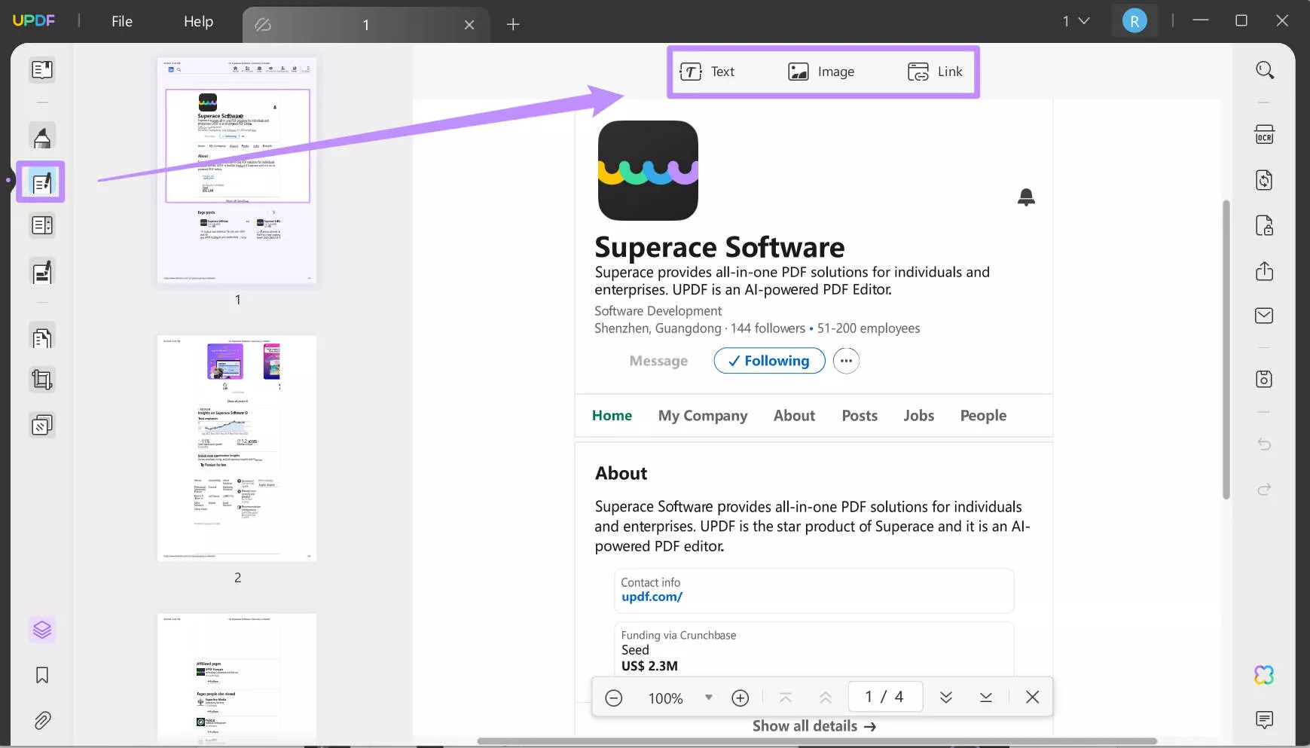Open the Bookmarks panel
This screenshot has width=1310, height=748.
(42, 675)
